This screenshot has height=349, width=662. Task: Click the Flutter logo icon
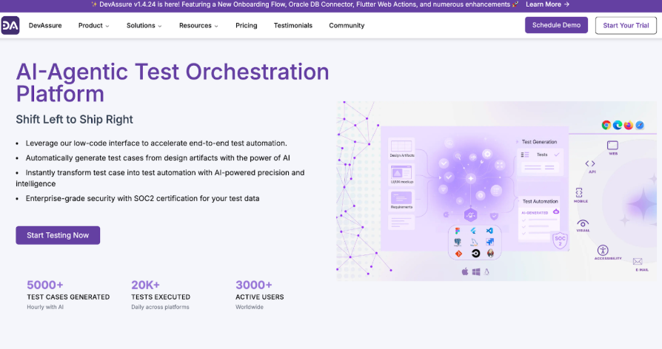point(474,231)
